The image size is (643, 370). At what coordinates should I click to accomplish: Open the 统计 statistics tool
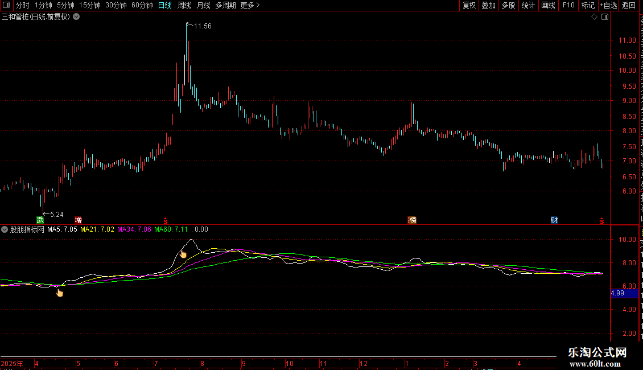(527, 5)
